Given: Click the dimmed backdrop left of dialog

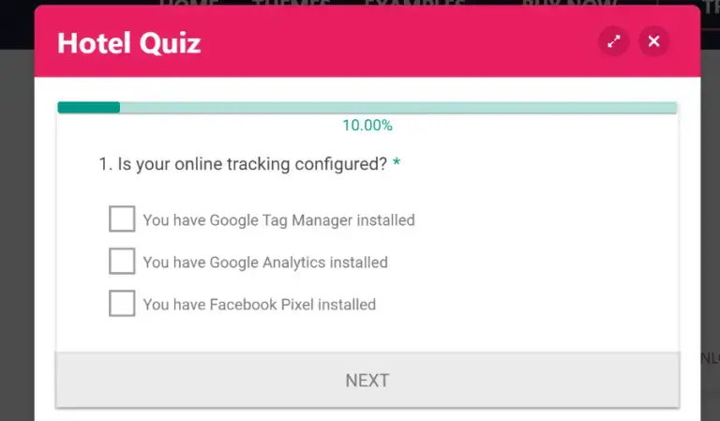Looking at the screenshot, I should (17, 230).
